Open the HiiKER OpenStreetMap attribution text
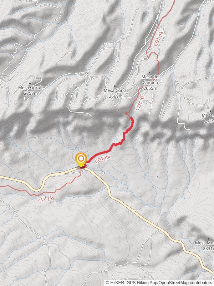Image resolution: width=214 pixels, height=286 pixels. coord(159,283)
